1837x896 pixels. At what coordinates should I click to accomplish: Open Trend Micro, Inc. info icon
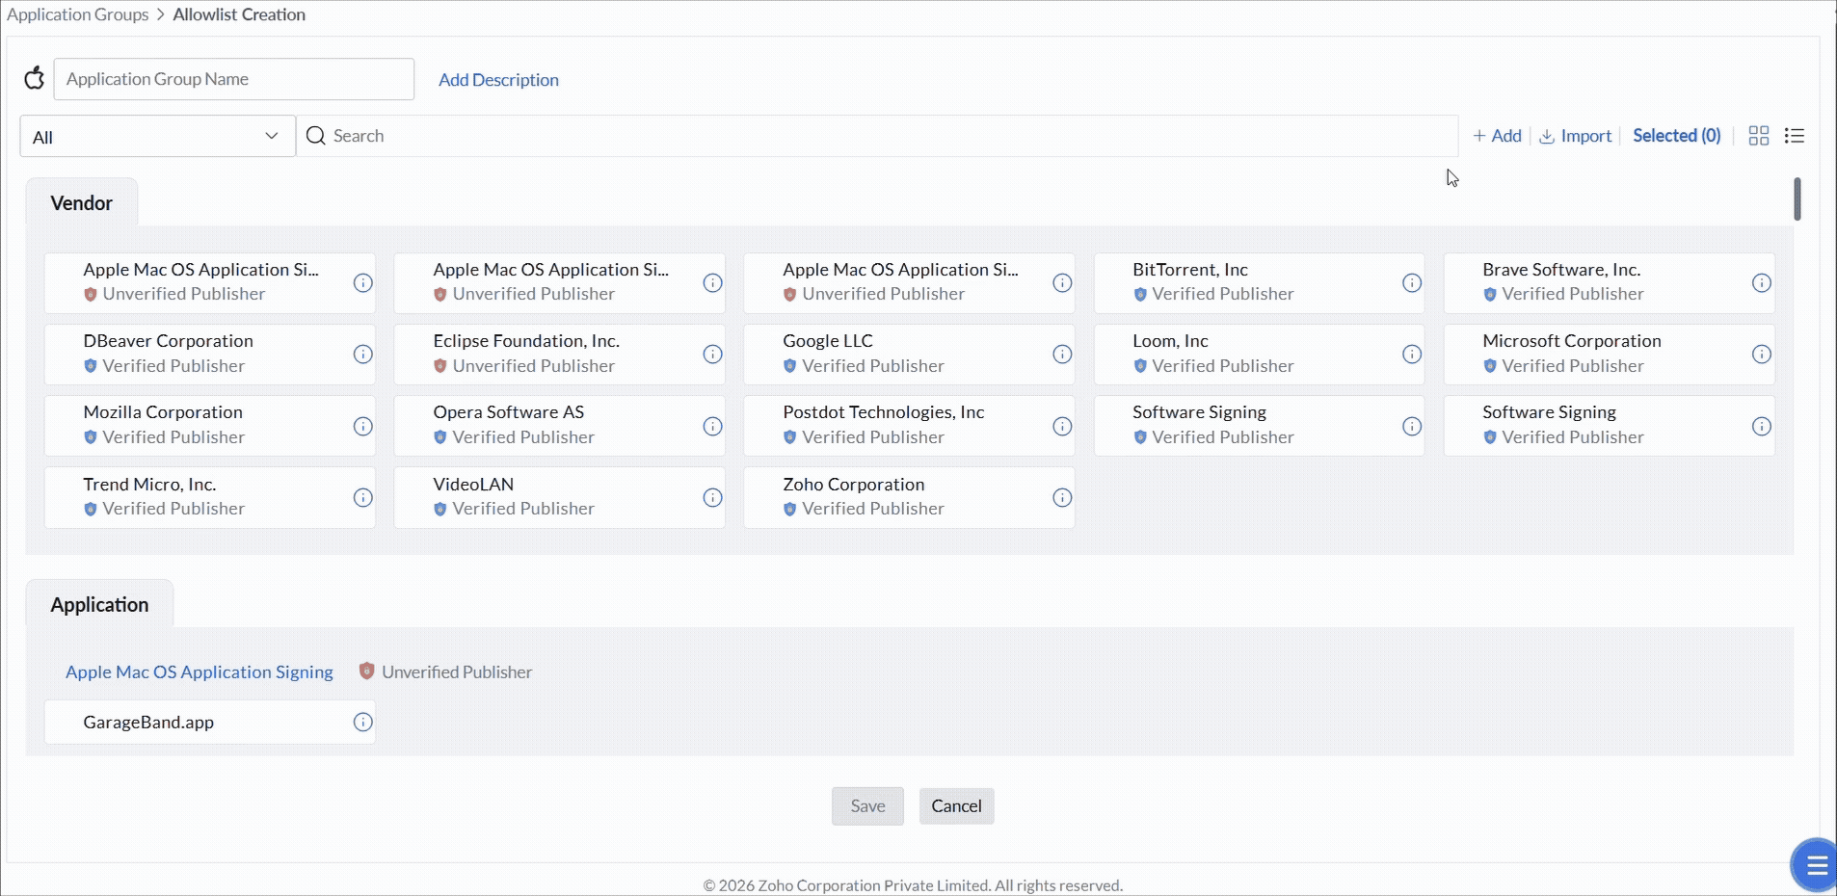363,497
